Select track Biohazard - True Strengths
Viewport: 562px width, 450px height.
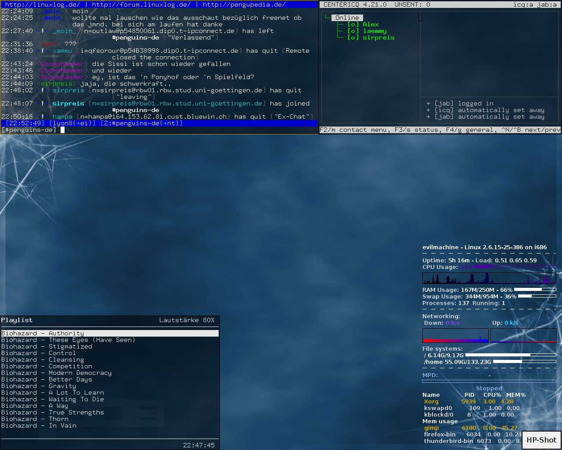tap(53, 413)
